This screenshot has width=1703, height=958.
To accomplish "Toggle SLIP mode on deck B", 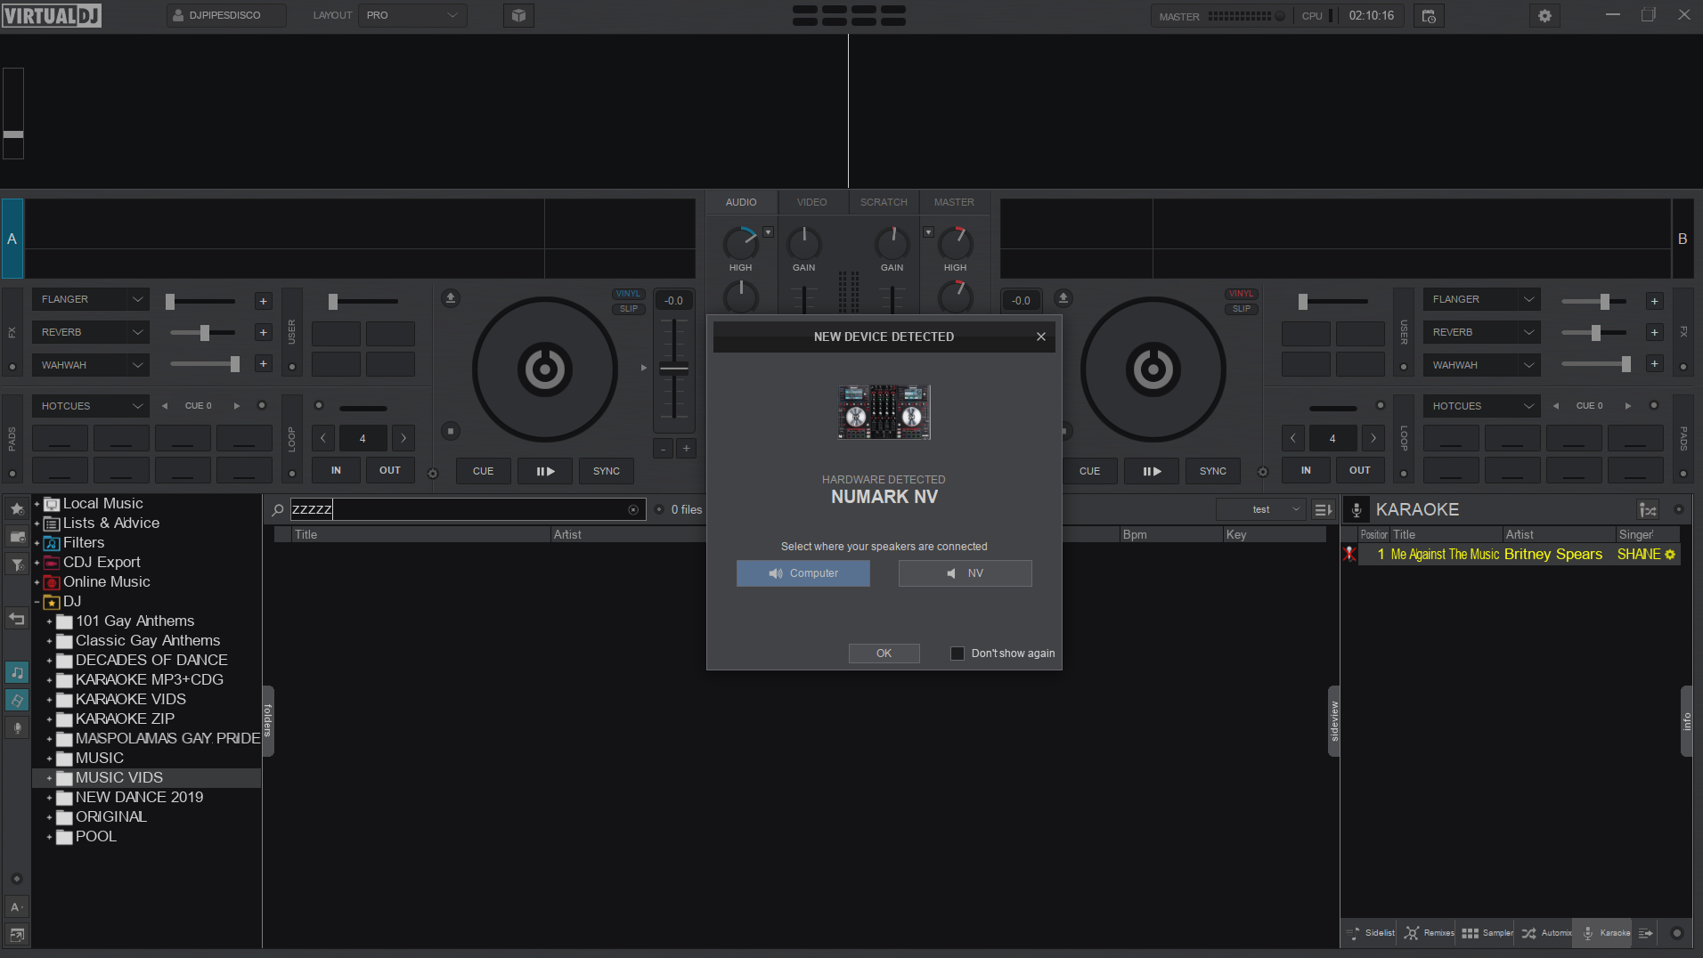I will [x=1241, y=309].
